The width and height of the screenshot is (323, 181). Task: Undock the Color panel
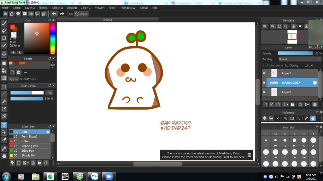[50, 20]
